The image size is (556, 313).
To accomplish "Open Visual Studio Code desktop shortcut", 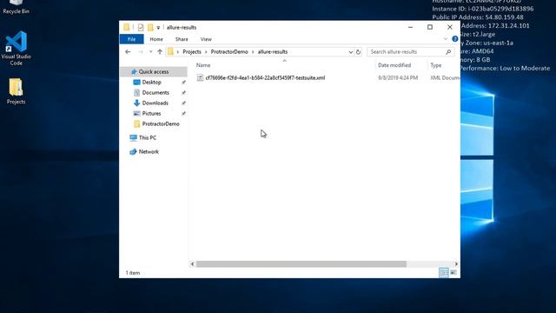I will [16, 48].
